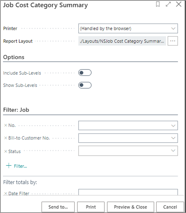Click Preview & Close

pos(130,207)
